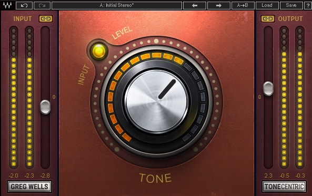Click the input fader value -2.8
Screen dimensions: 312x196
coord(45,176)
